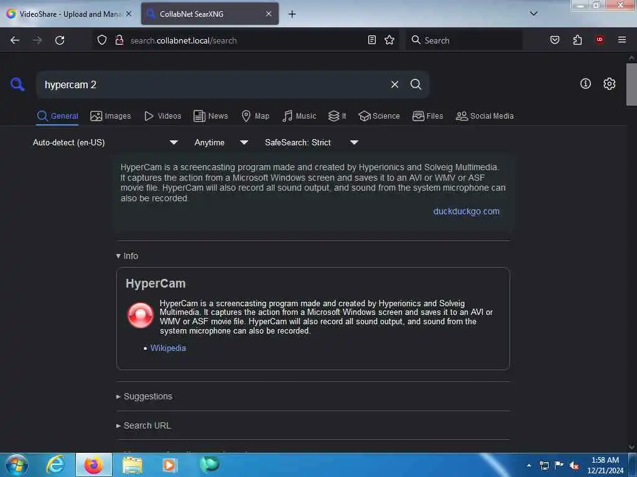Reload the page with the refresh icon
Viewport: 637px width, 477px height.
click(x=60, y=40)
